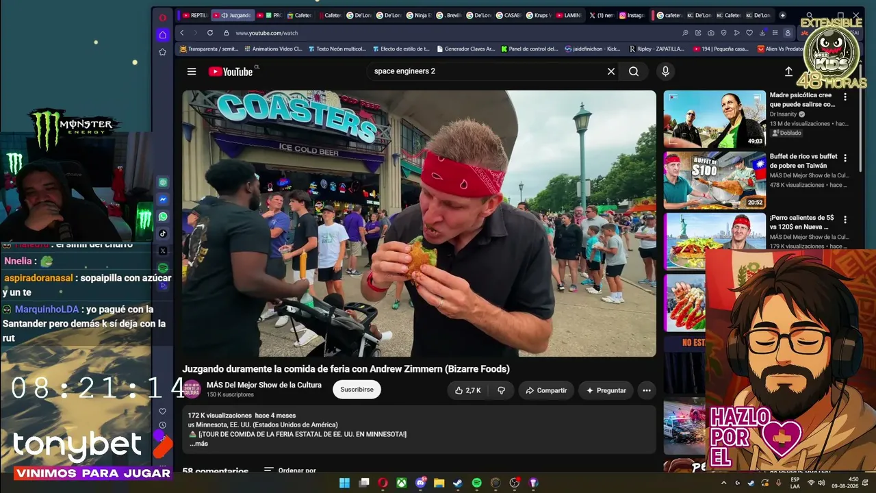
Task: Open 'Generador Claves Ar...' bookmark
Action: tap(465, 49)
